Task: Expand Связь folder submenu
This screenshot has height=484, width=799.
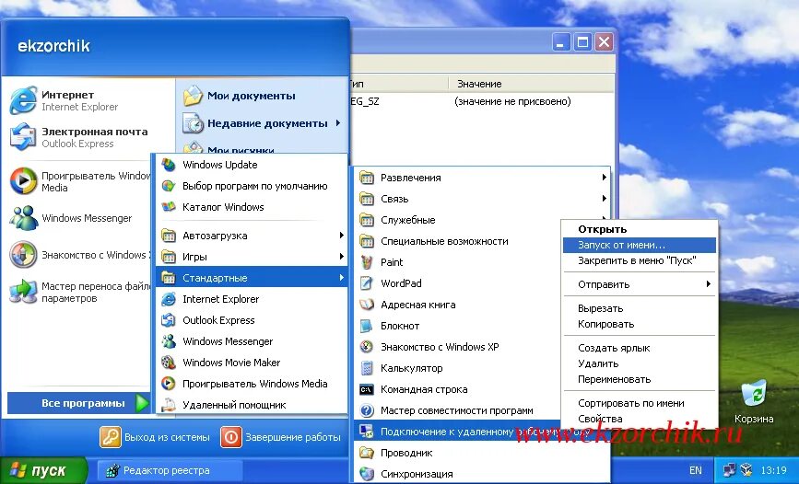Action: [x=482, y=199]
